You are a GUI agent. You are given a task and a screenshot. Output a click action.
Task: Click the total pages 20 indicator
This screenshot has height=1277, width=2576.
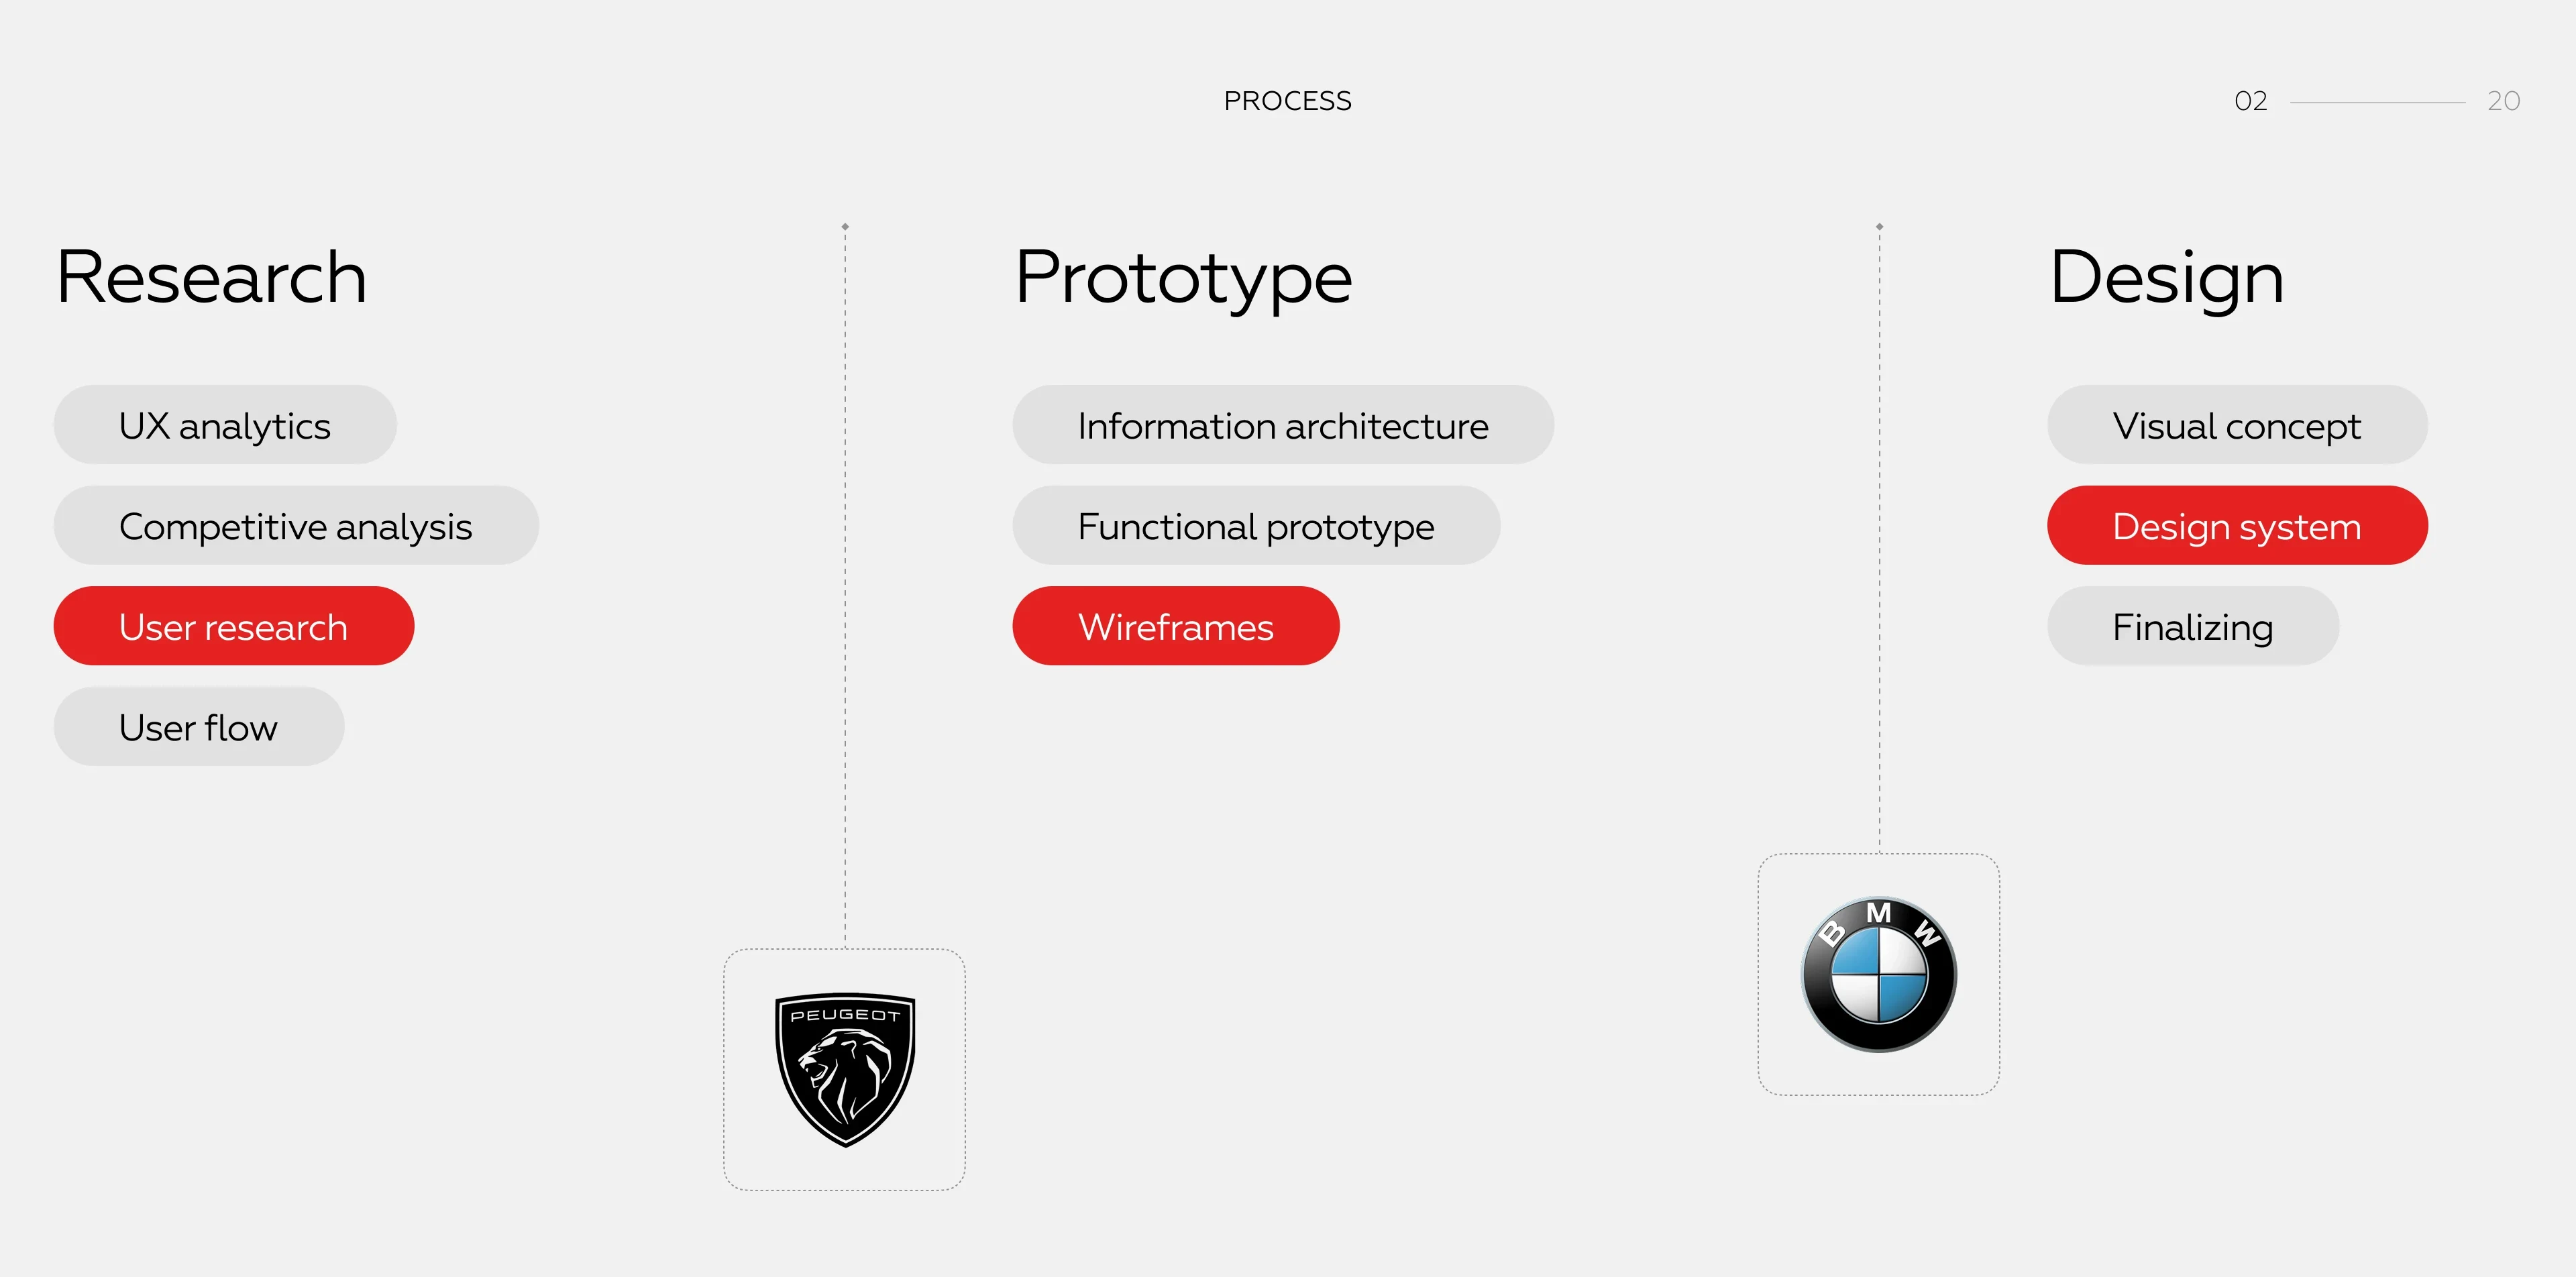click(x=2504, y=101)
